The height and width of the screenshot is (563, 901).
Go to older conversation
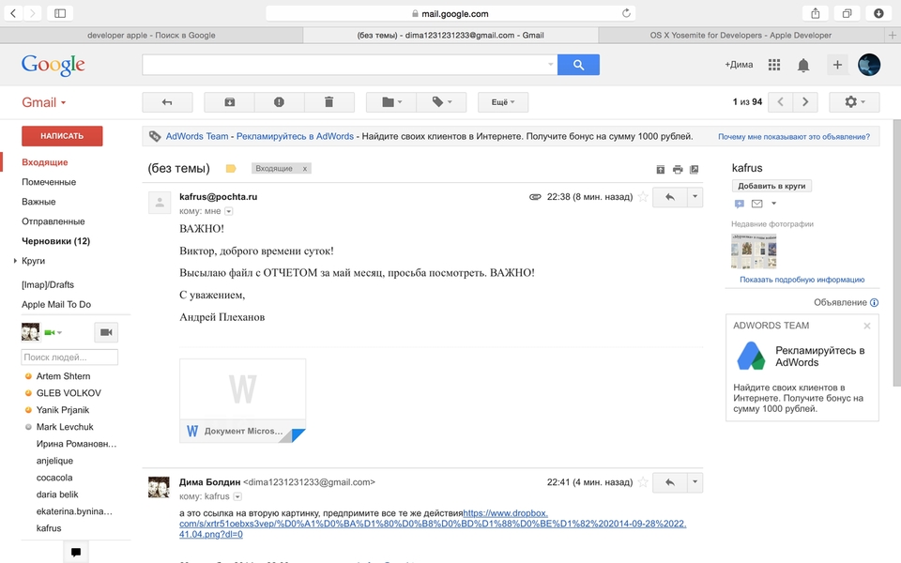pyautogui.click(x=805, y=102)
